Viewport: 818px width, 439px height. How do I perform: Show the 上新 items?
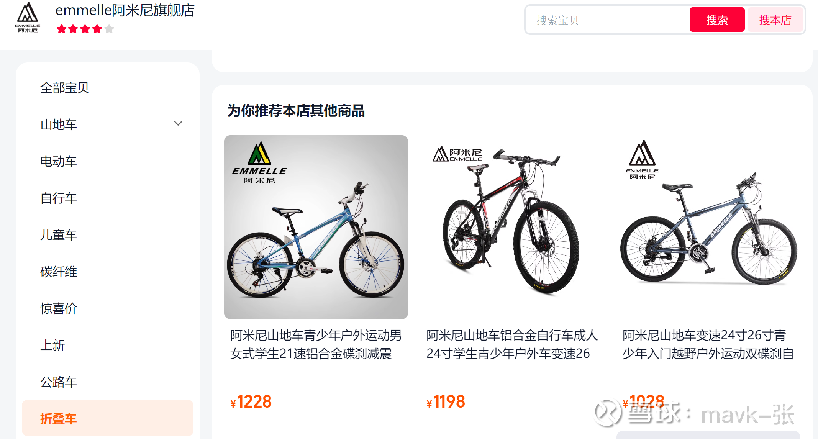tap(52, 345)
